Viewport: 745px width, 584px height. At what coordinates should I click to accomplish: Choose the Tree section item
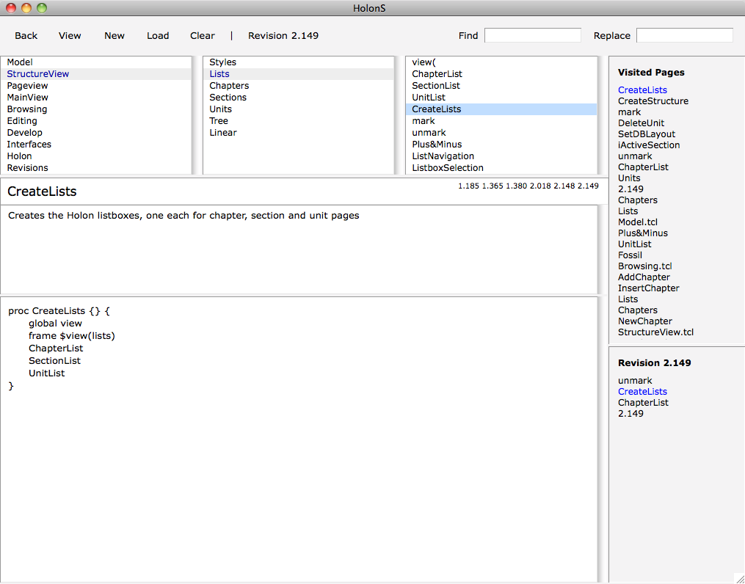pyautogui.click(x=219, y=121)
